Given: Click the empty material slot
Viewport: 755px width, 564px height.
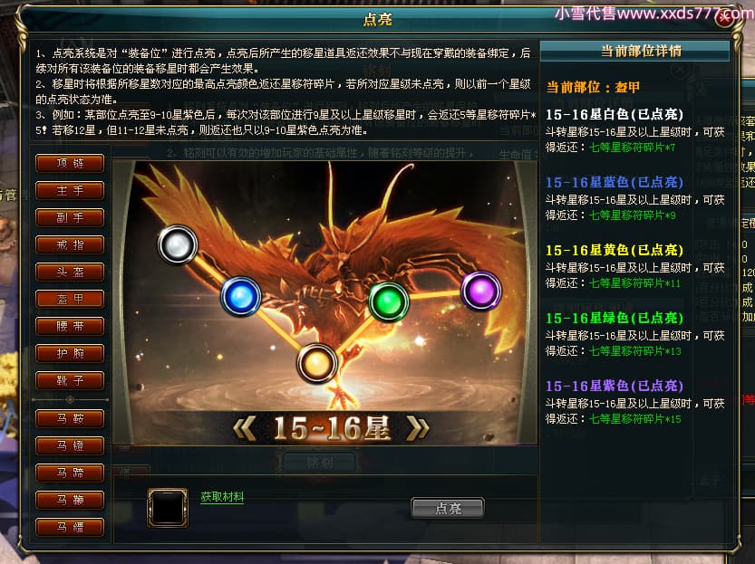Looking at the screenshot, I should 168,508.
